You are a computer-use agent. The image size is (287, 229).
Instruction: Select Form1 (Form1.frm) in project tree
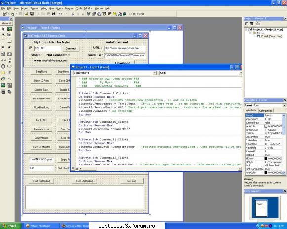[272, 36]
